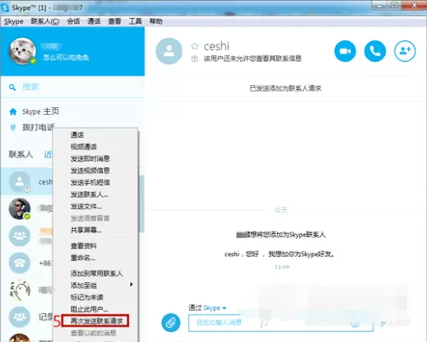Open the 通话 menu in menu bar
The width and height of the screenshot is (427, 342).
[x=94, y=21]
